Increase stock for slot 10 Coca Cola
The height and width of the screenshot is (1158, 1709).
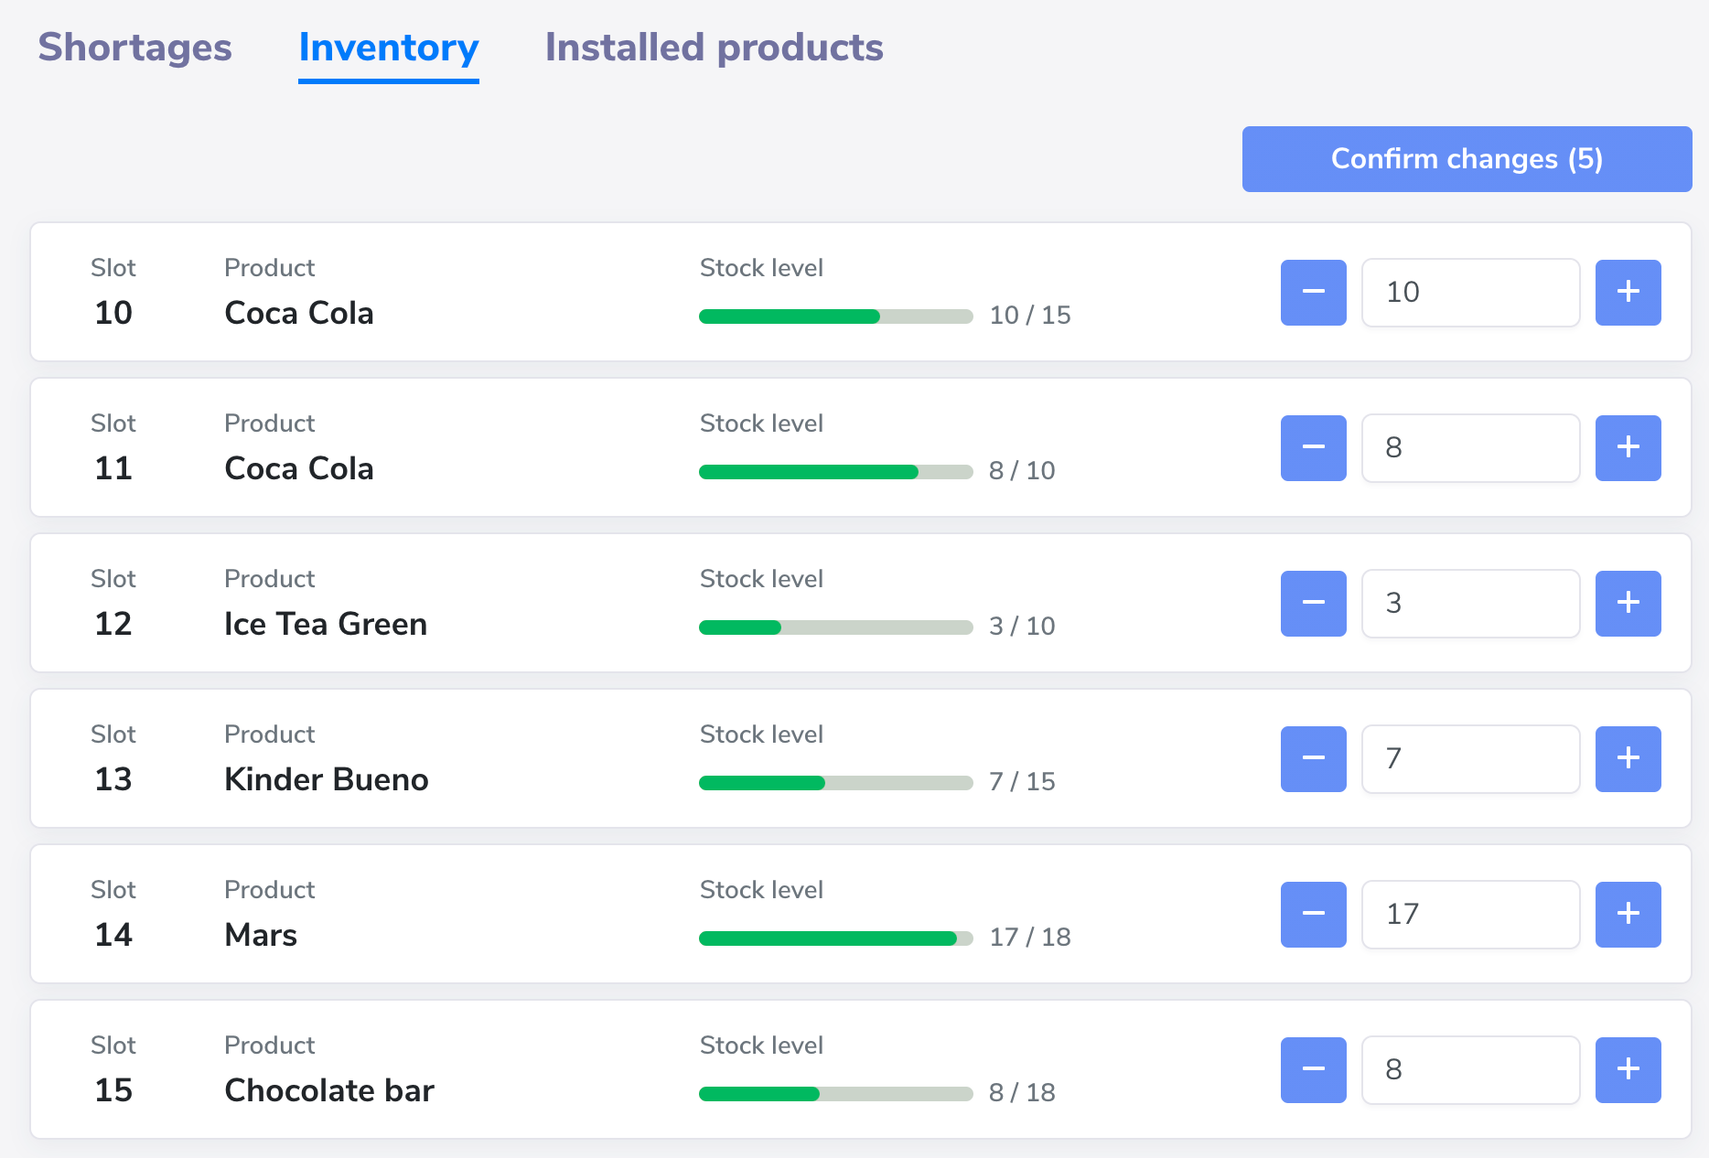coord(1628,293)
